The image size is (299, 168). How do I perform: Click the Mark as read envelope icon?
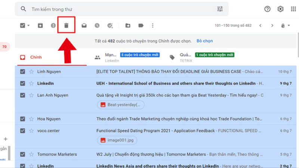pyautogui.click(x=84, y=25)
